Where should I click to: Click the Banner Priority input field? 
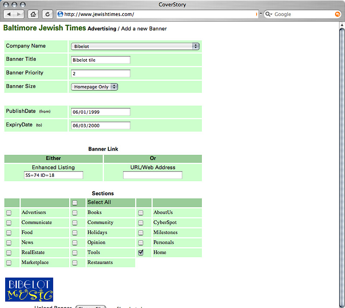100,73
